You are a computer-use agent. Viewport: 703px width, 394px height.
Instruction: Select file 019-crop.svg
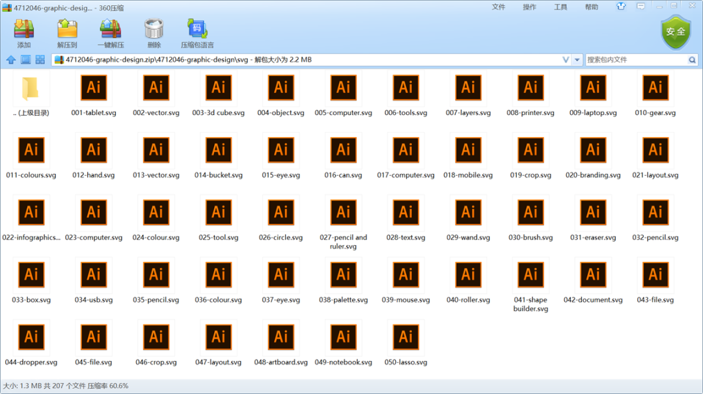tap(531, 157)
